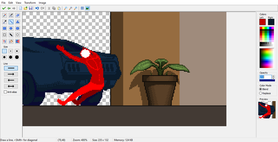Viewport: 278px width, 142px height.
Task: Pick a color from the small palette grid
Action: (267, 36)
